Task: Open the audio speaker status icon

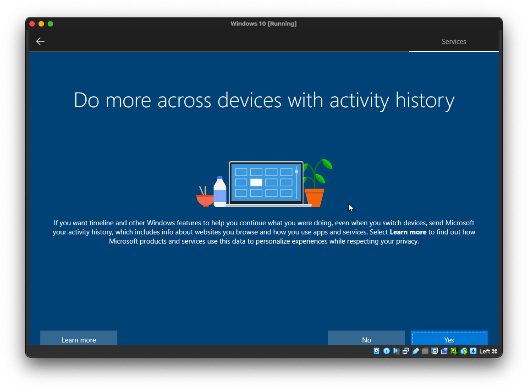Action: 396,351
